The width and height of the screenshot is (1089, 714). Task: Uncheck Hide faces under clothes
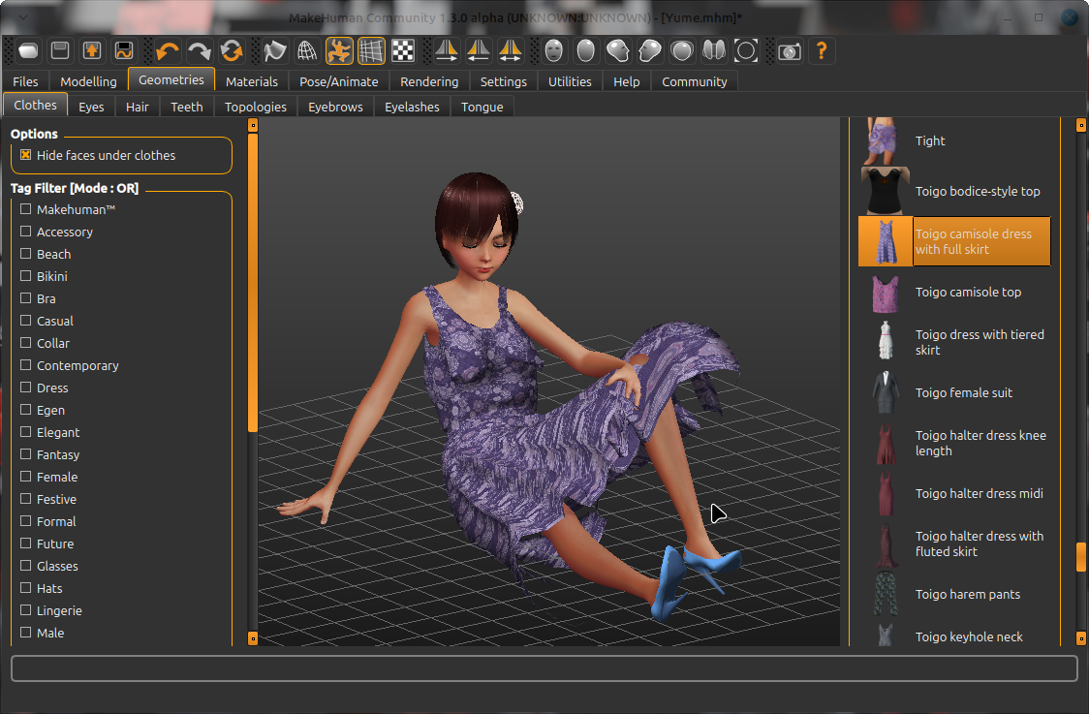click(x=23, y=155)
